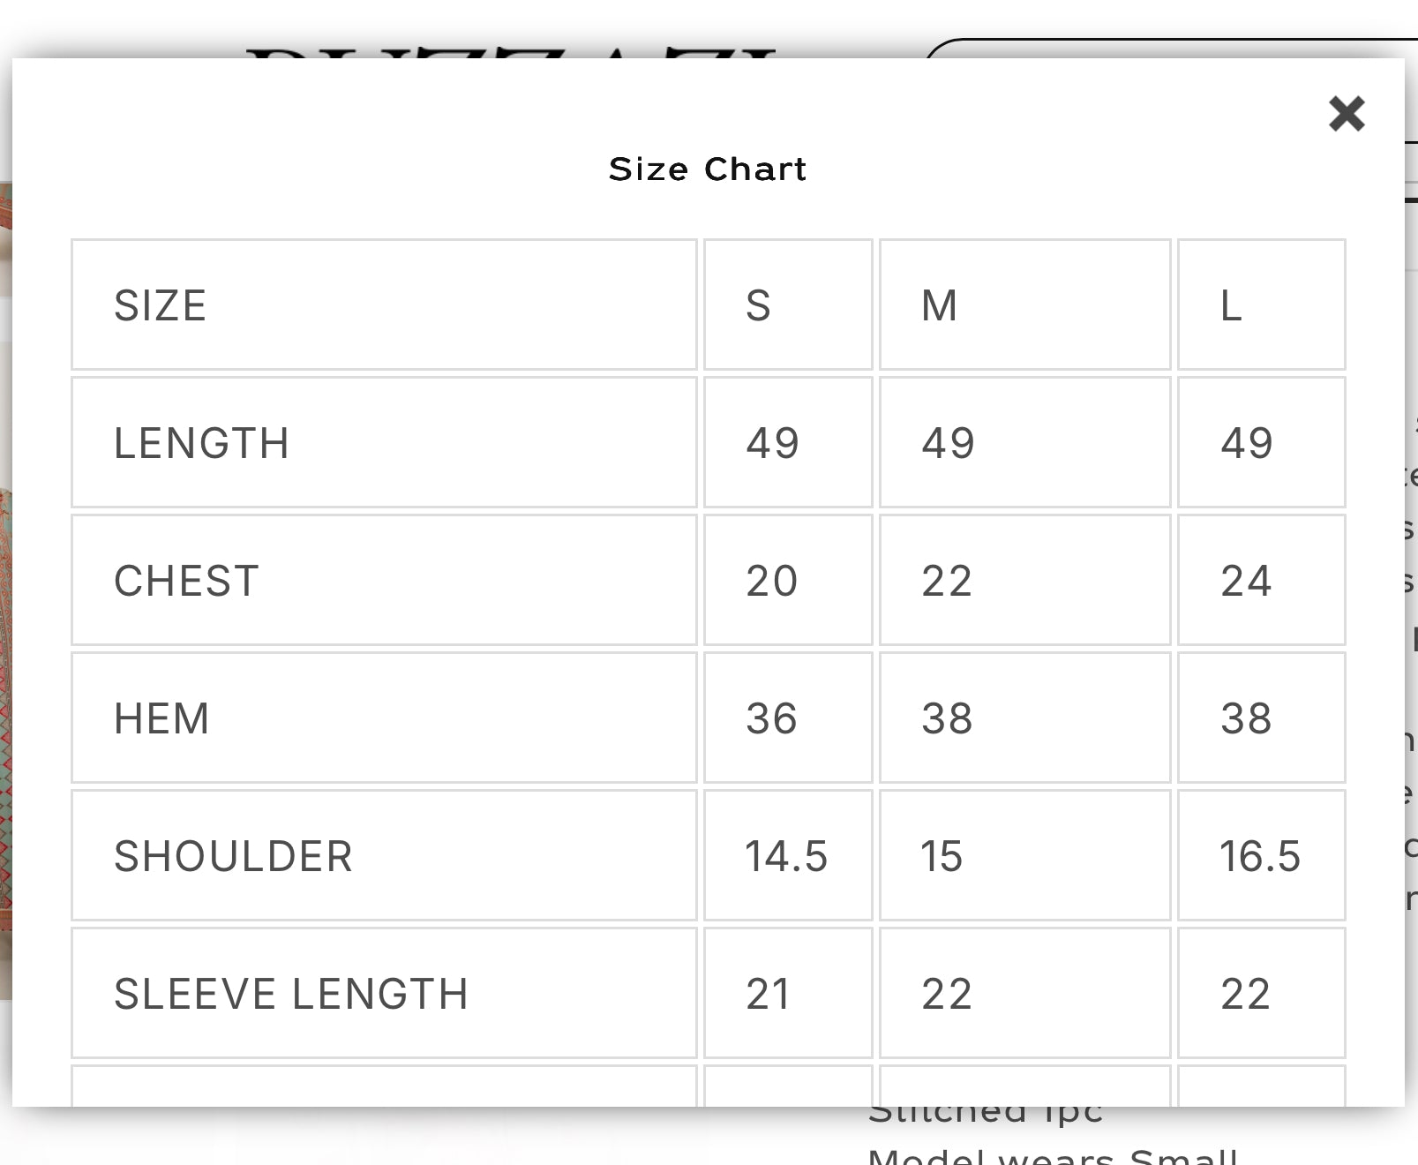Select the SIZE header cell
The height and width of the screenshot is (1165, 1418).
point(160,305)
